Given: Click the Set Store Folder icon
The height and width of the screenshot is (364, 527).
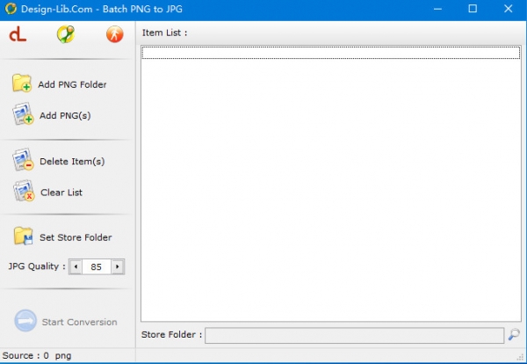Looking at the screenshot, I should point(23,237).
